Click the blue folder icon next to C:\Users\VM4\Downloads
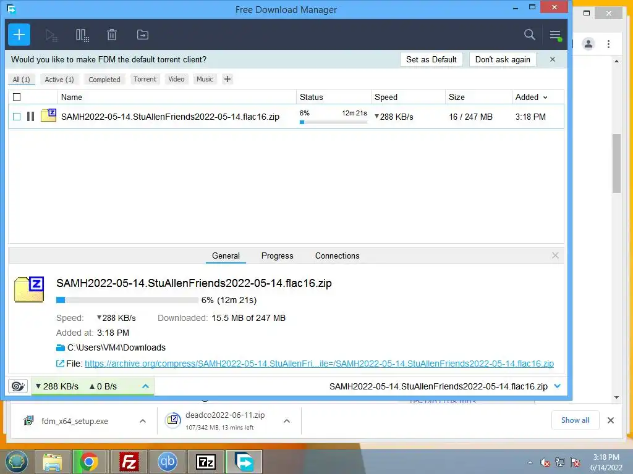Screen dimensions: 633x474 [61, 348]
